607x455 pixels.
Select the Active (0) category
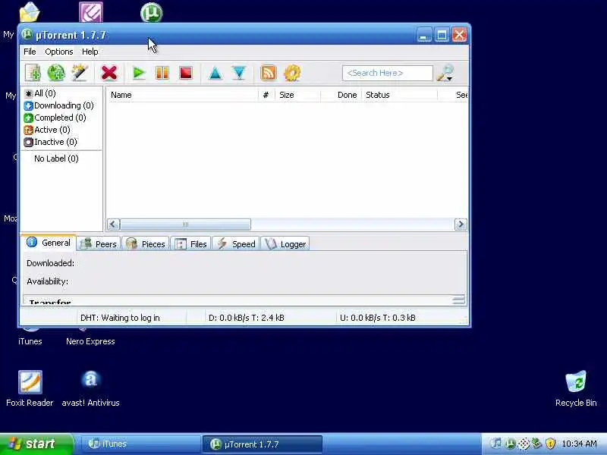[x=47, y=130]
